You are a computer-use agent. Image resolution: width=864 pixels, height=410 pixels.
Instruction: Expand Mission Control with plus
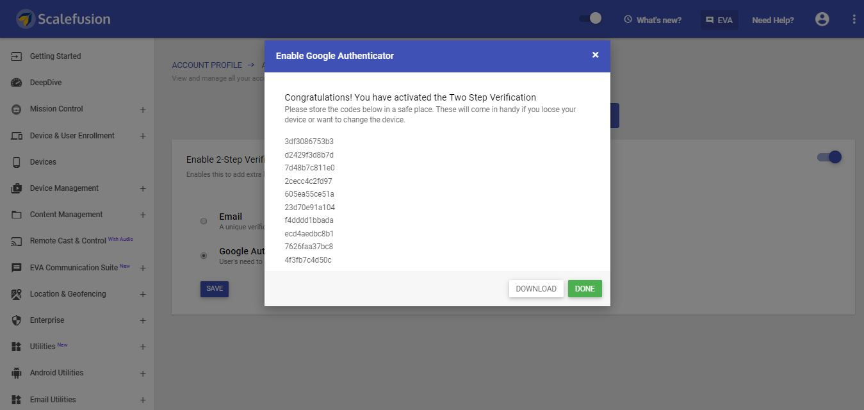tap(143, 110)
